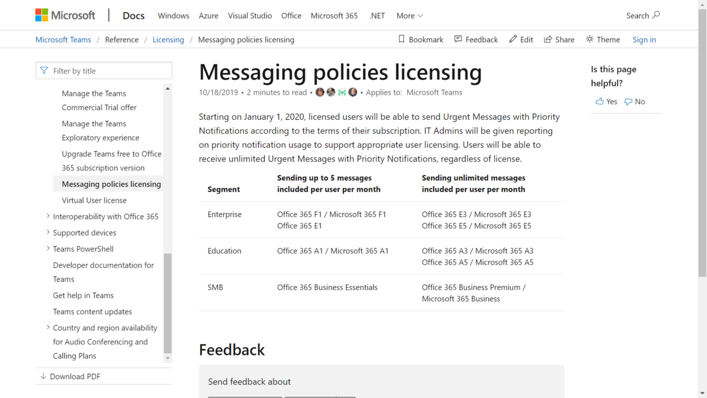The width and height of the screenshot is (707, 398).
Task: Open Upgrade Teams free to Office 365
Action: click(111, 160)
